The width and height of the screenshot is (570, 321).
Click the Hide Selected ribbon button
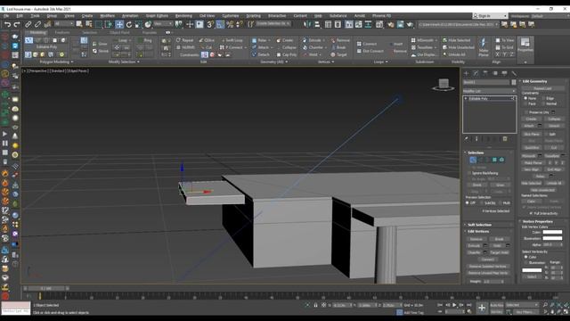pyautogui.click(x=456, y=40)
